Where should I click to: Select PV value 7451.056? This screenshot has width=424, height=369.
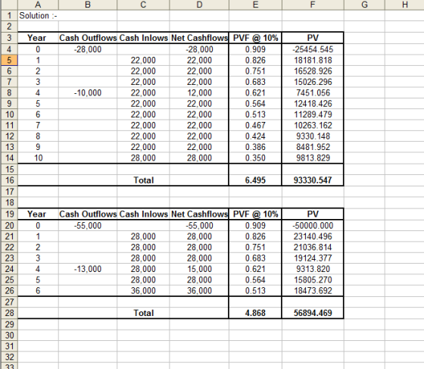tap(313, 92)
